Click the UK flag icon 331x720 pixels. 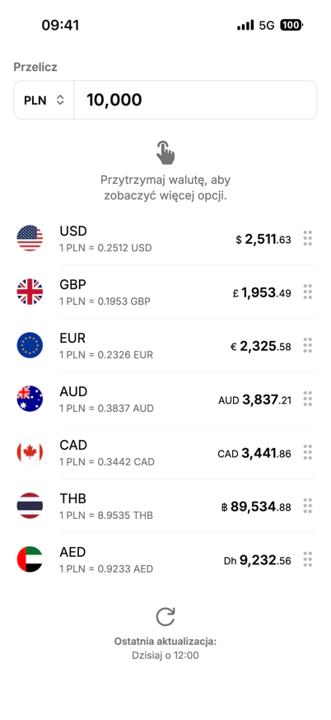click(x=30, y=292)
